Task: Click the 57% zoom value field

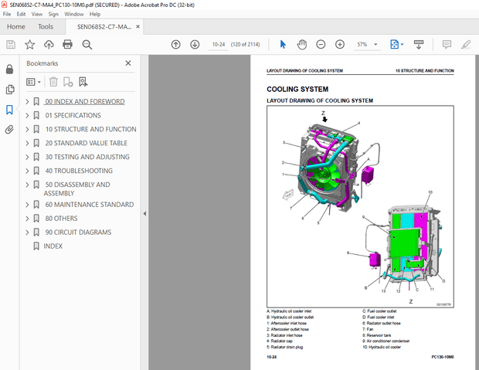Action: point(362,45)
